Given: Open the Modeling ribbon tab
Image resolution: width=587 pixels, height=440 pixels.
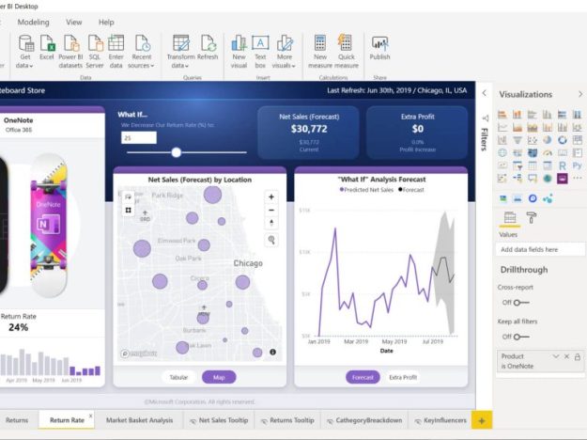Looking at the screenshot, I should coord(33,22).
